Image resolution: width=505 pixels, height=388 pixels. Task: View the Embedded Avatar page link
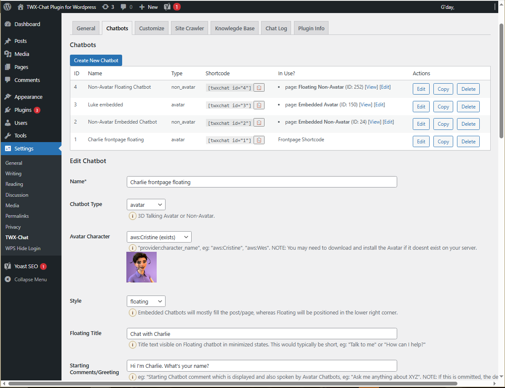[x=366, y=104]
